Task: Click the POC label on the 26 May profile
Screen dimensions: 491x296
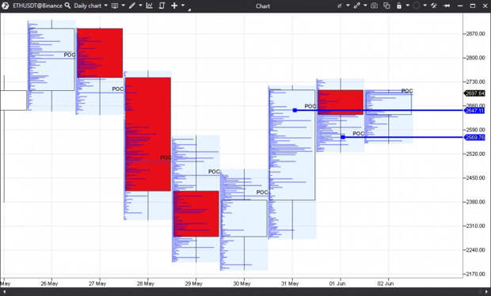Action: pyautogui.click(x=70, y=55)
